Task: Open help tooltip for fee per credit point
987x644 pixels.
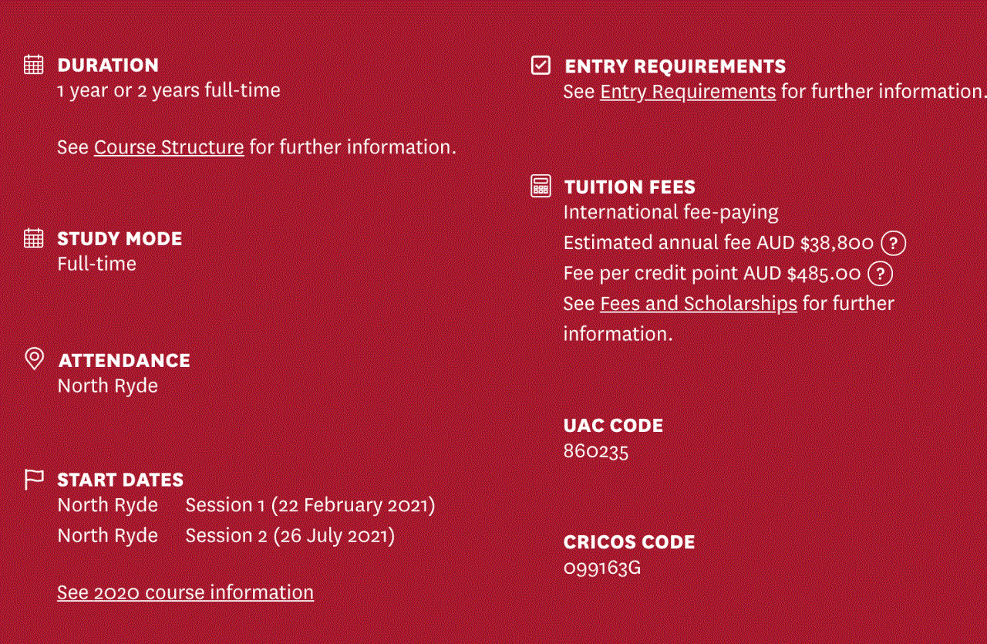Action: pos(880,274)
